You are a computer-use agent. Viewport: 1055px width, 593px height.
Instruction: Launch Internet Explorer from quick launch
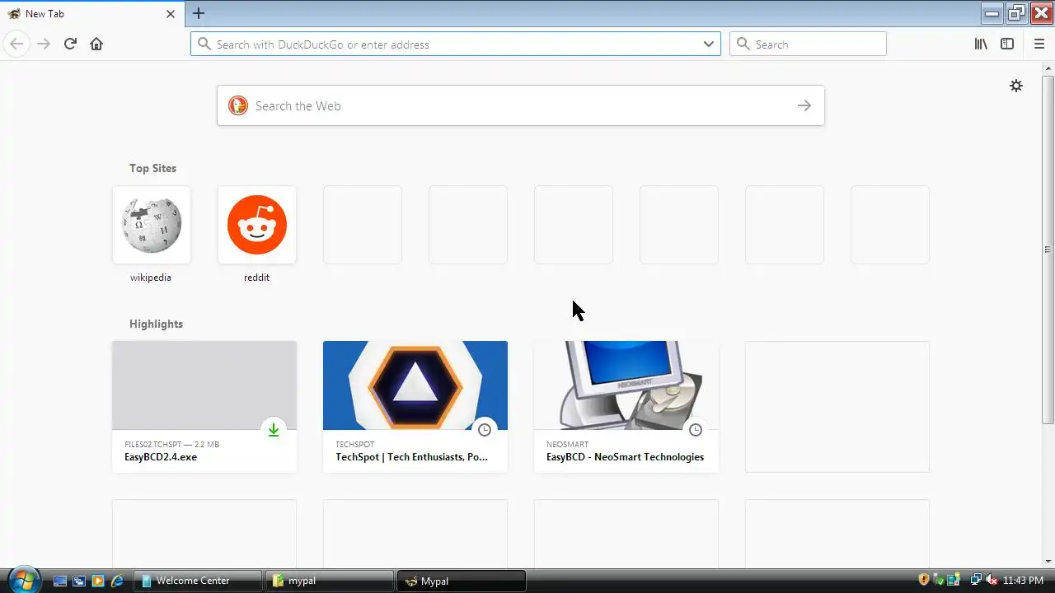coord(117,581)
